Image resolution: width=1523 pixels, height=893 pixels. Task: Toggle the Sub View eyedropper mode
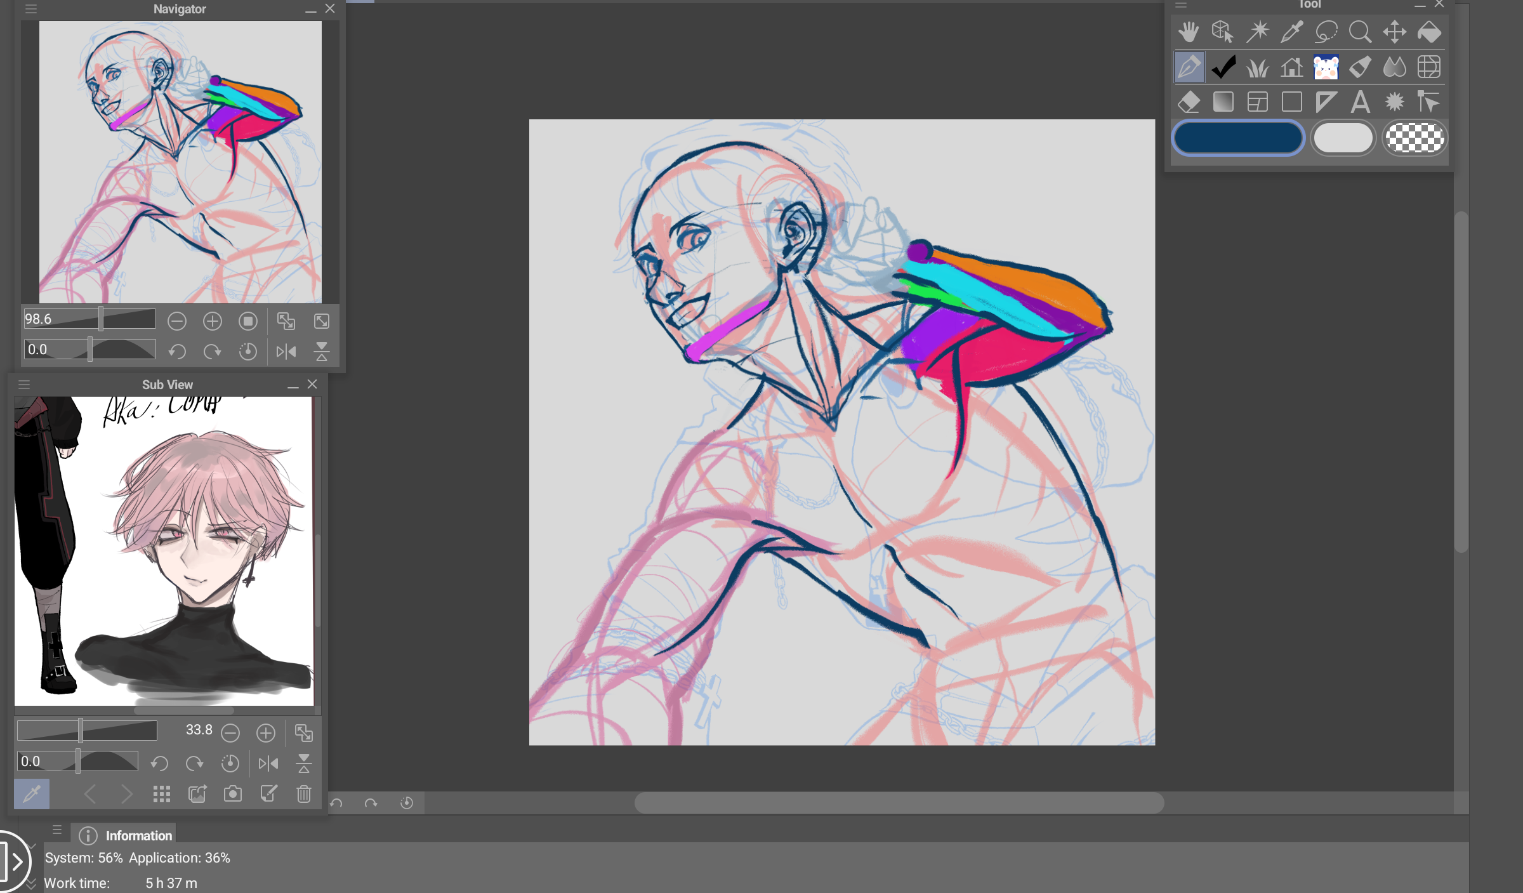pos(32,793)
